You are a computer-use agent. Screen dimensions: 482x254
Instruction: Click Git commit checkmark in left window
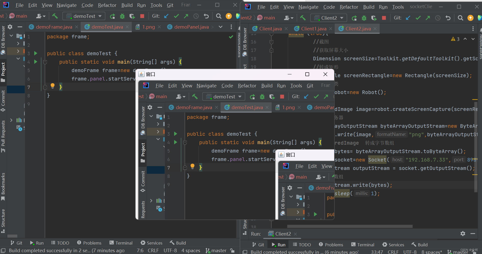pyautogui.click(x=176, y=16)
